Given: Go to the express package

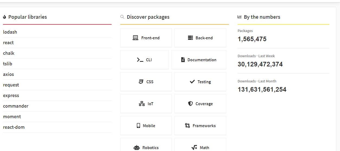Looking at the screenshot, I should (11, 95).
